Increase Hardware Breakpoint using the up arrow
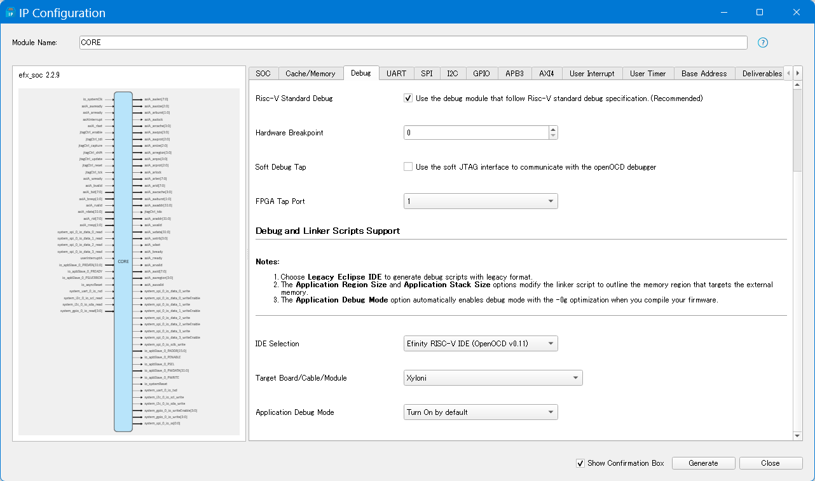Viewport: 815px width, 481px height. click(552, 129)
